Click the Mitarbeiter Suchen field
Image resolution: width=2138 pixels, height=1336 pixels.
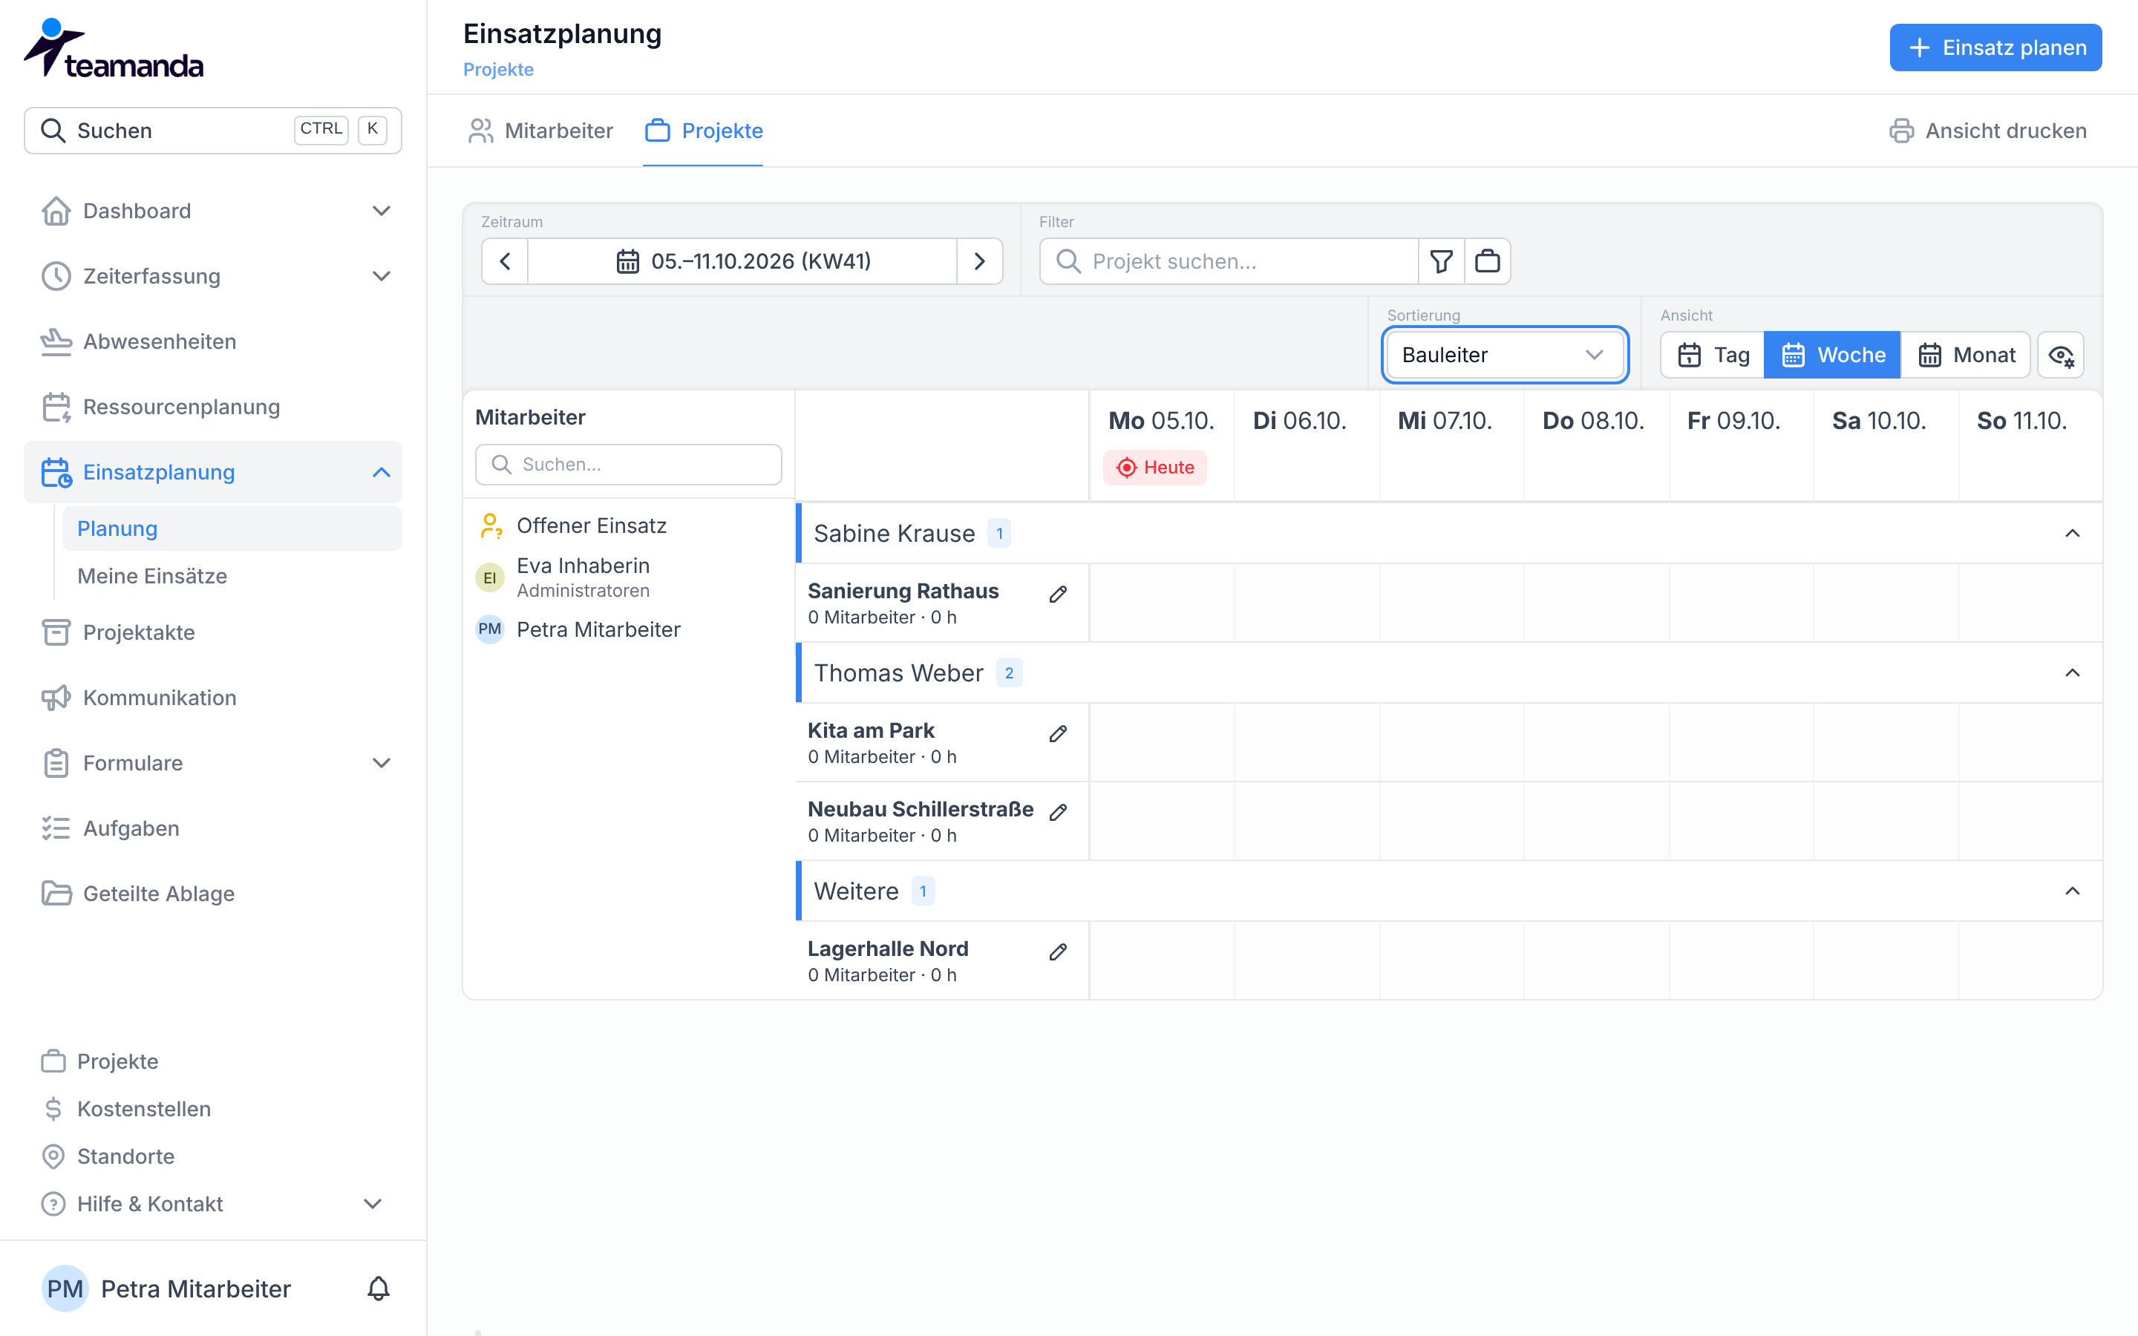point(628,465)
